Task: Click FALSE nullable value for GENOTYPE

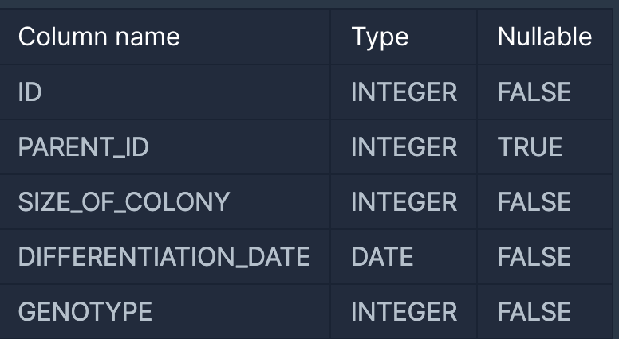Action: click(534, 312)
